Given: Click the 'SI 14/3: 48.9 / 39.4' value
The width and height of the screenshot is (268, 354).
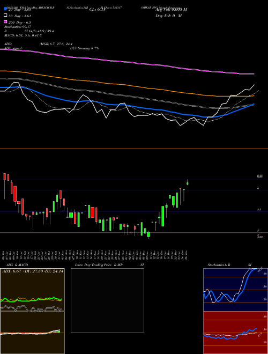Looking at the screenshot, I should 39,31.
